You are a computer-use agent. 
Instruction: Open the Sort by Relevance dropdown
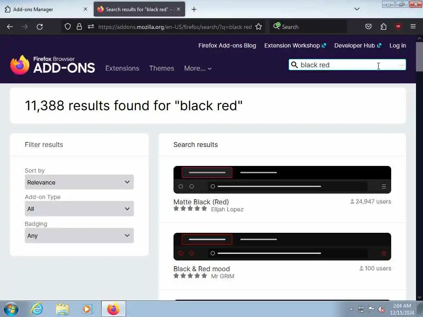point(79,182)
